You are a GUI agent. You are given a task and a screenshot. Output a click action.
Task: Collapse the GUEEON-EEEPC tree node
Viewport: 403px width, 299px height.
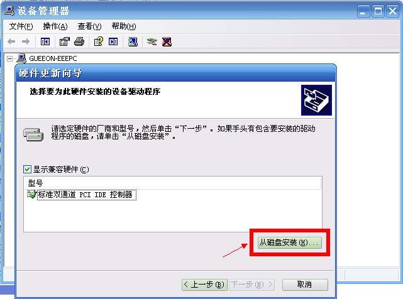point(9,59)
